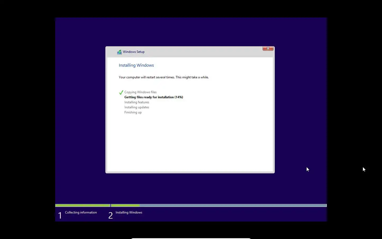This screenshot has width=382, height=239.
Task: Click the 'Copying Windows files' step
Action: [x=140, y=92]
